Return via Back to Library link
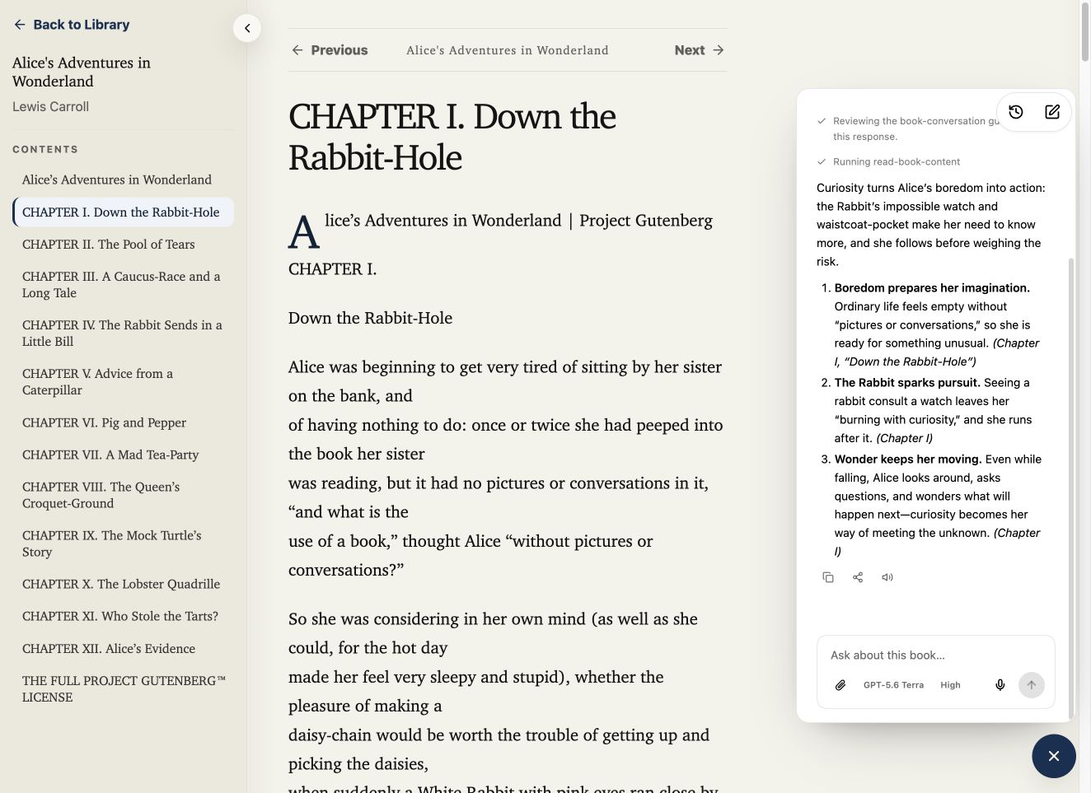1091x793 pixels. click(x=72, y=25)
